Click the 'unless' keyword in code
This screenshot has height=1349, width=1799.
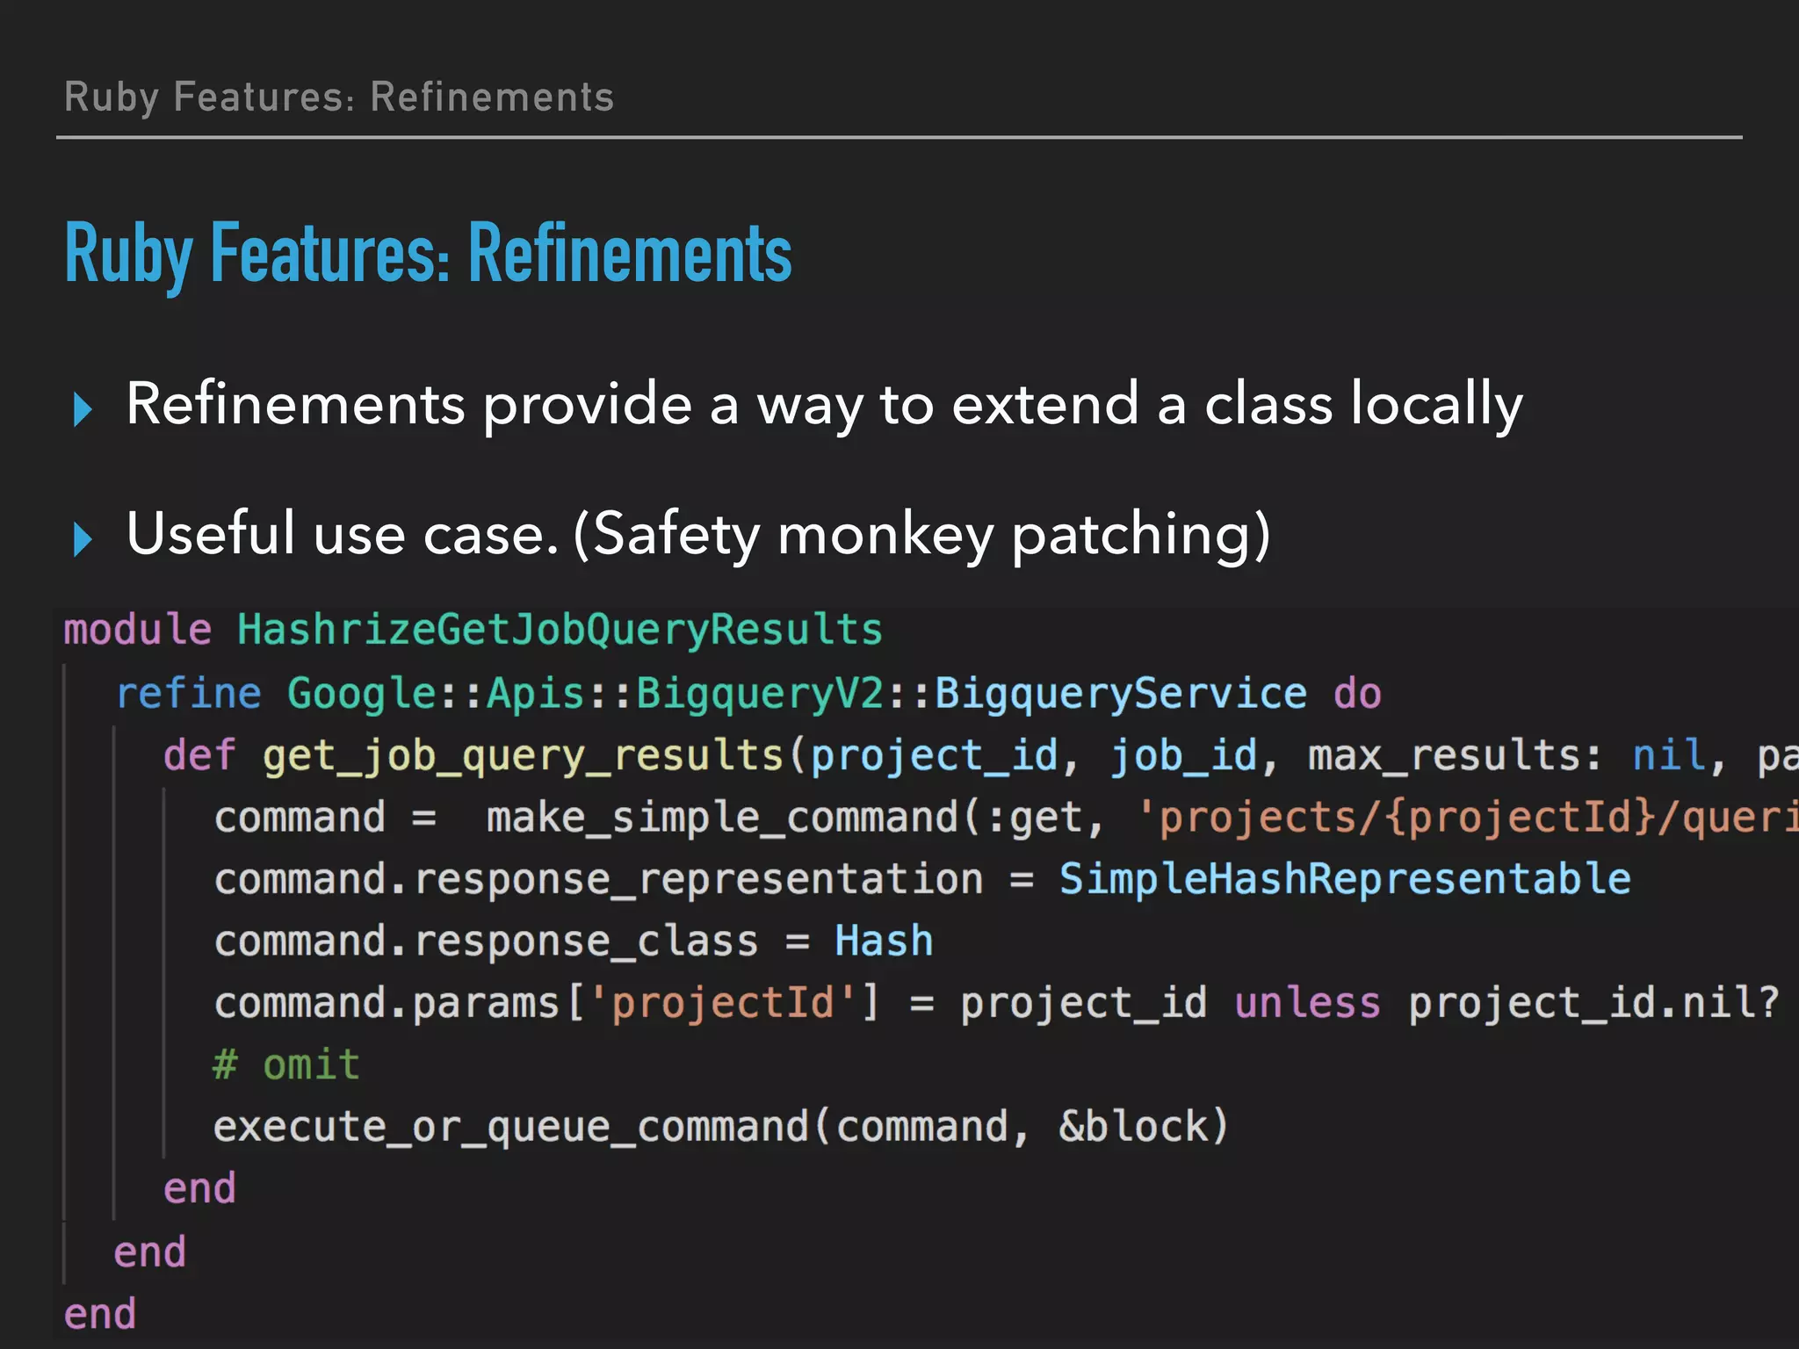1306,1003
